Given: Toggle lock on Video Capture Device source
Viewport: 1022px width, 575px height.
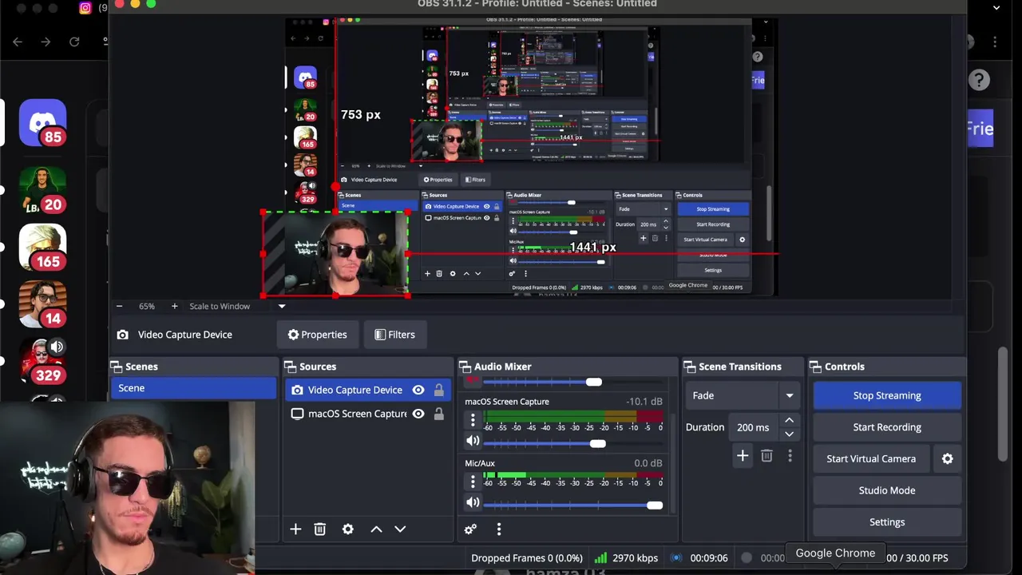Looking at the screenshot, I should [438, 390].
